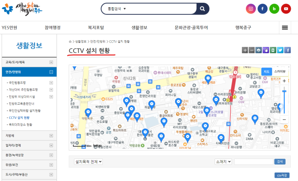Expand the 환경/녹색성장 sidebar section
The height and width of the screenshot is (181, 298).
pyautogui.click(x=51, y=155)
